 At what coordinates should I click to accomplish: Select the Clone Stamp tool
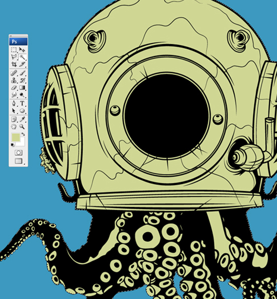[14, 80]
